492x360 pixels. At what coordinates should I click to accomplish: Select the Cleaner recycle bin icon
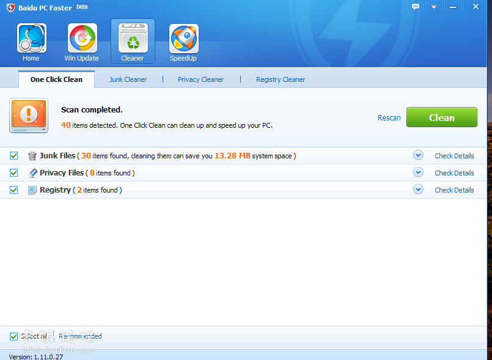pyautogui.click(x=133, y=39)
